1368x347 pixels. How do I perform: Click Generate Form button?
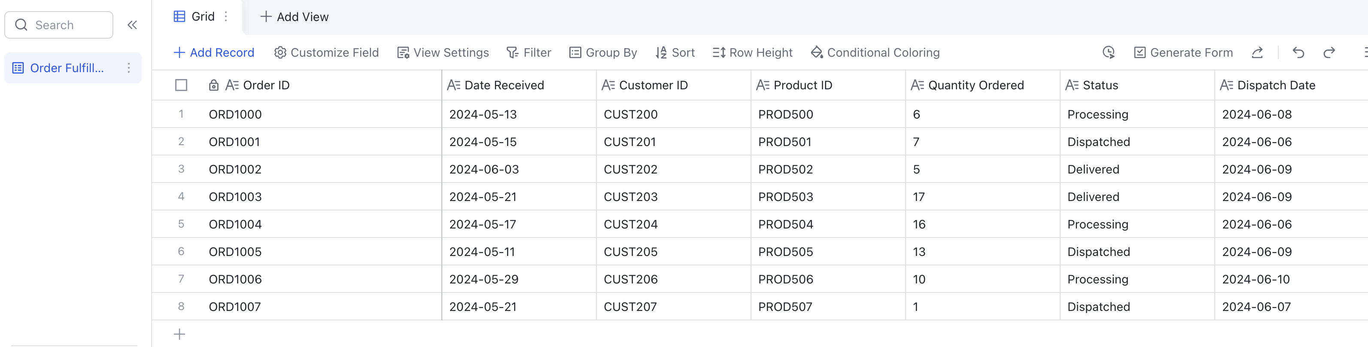[1183, 52]
